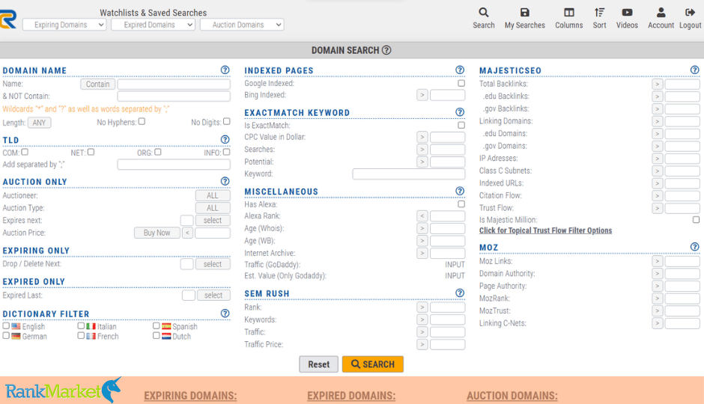This screenshot has height=404, width=704.
Task: Open help icon for MajesticSEO section
Action: click(694, 70)
